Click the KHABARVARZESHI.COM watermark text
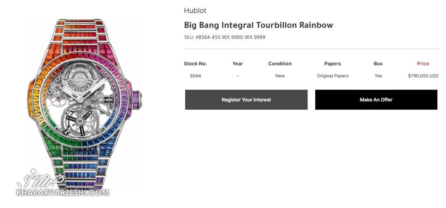The height and width of the screenshot is (208, 446). (x=62, y=192)
